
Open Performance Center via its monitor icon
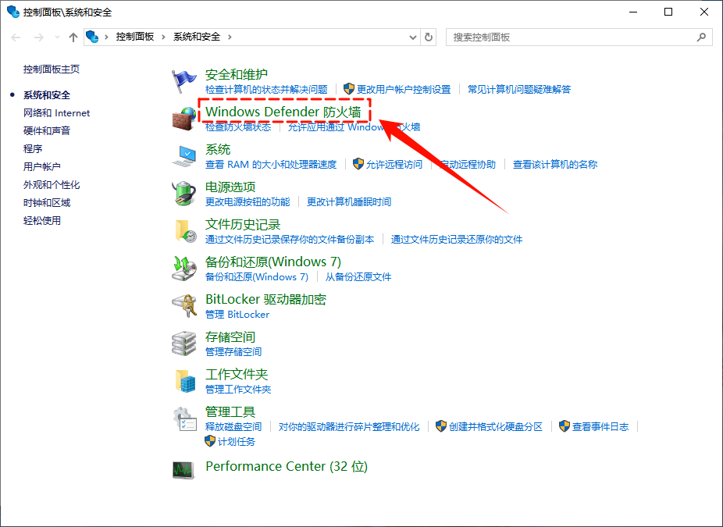(184, 468)
